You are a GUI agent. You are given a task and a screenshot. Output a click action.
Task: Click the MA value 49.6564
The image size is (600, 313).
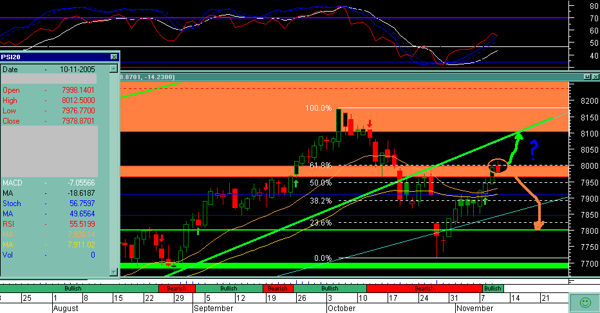pyautogui.click(x=82, y=214)
